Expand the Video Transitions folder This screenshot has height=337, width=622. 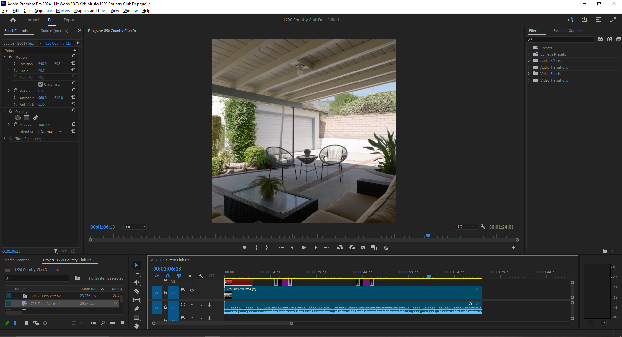point(529,80)
